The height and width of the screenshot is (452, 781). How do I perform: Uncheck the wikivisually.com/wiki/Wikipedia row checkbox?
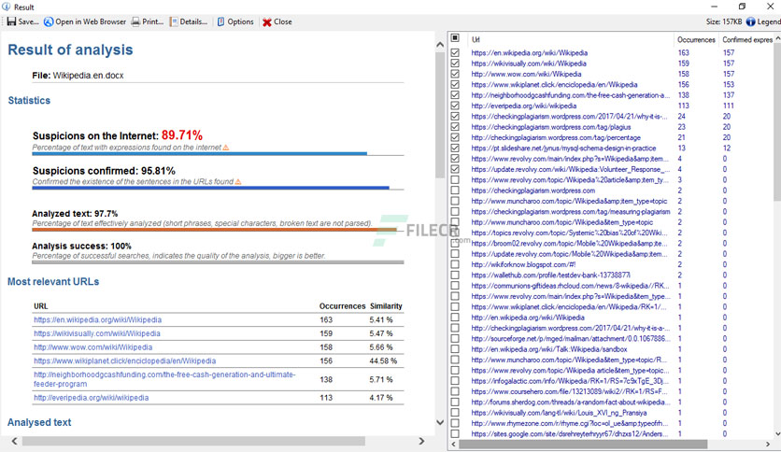pos(455,64)
